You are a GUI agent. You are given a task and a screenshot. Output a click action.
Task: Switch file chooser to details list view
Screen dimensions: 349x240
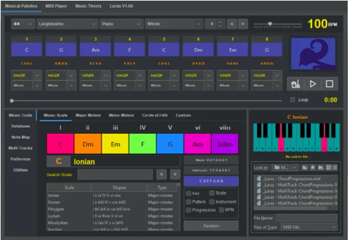[335, 167]
